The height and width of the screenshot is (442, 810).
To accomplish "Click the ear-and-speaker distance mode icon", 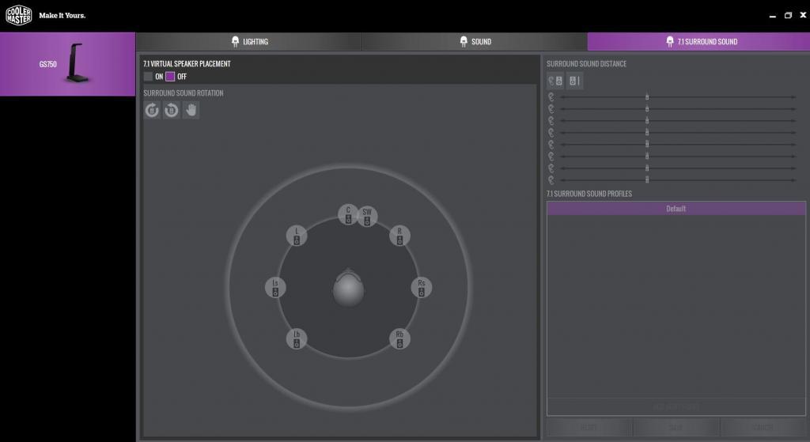I will click(x=555, y=81).
